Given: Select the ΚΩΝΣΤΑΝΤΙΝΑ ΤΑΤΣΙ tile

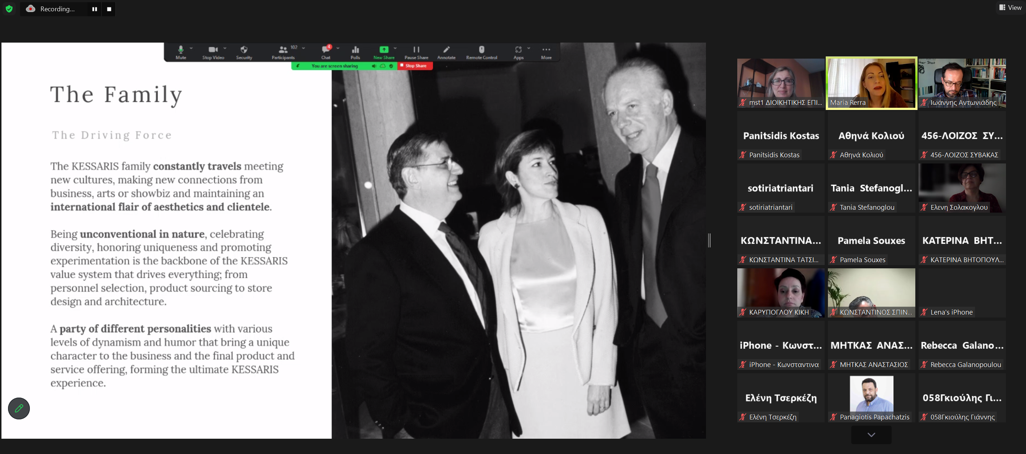Looking at the screenshot, I should point(781,241).
